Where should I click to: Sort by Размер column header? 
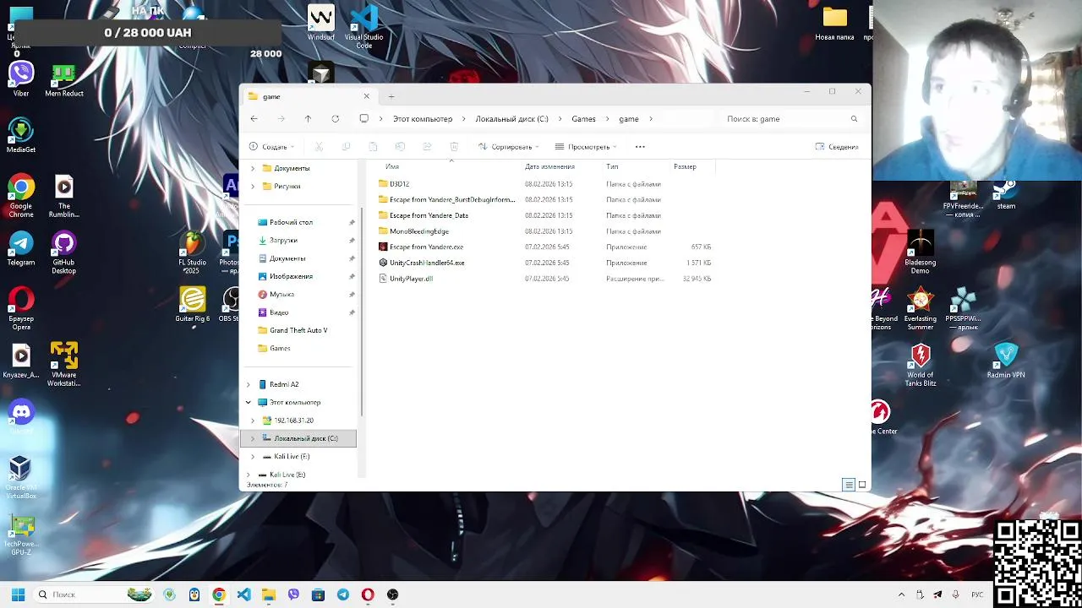[685, 167]
